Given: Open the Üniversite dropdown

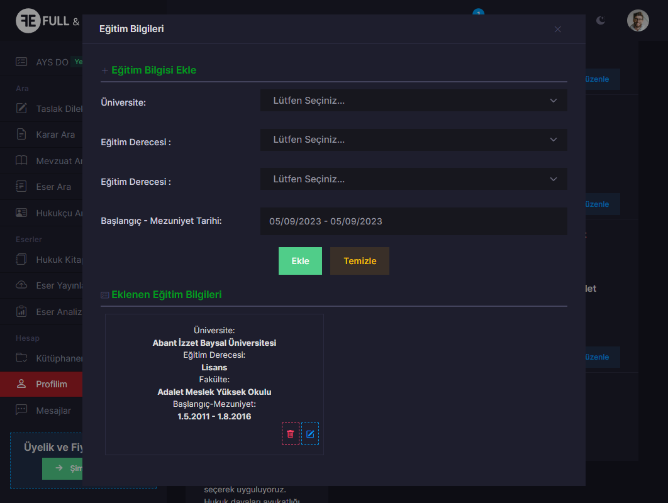Looking at the screenshot, I should [413, 101].
